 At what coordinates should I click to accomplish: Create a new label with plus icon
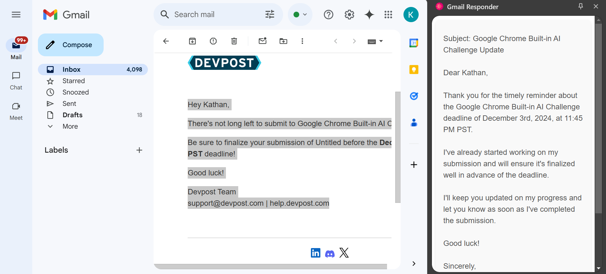(139, 150)
